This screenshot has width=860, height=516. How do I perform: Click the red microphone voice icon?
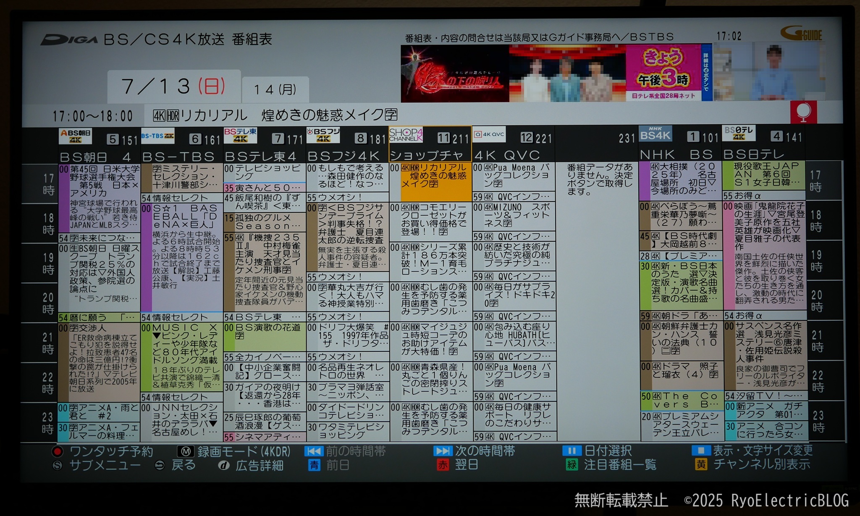click(803, 112)
